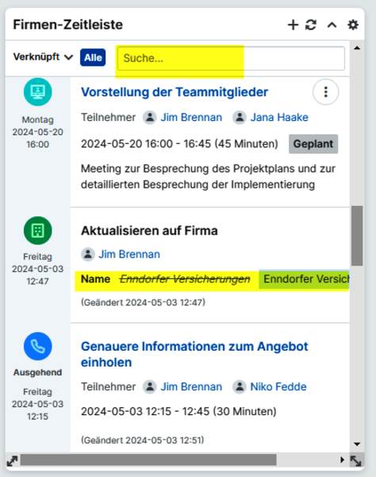The width and height of the screenshot is (376, 477).
Task: Refresh the Firmen-Zeitleiste timeline
Action: [x=311, y=25]
